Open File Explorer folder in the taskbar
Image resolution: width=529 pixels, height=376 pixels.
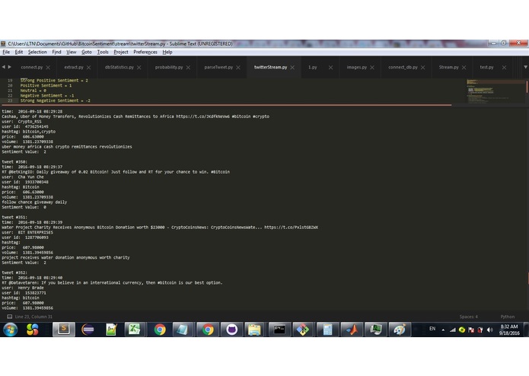(x=254, y=330)
